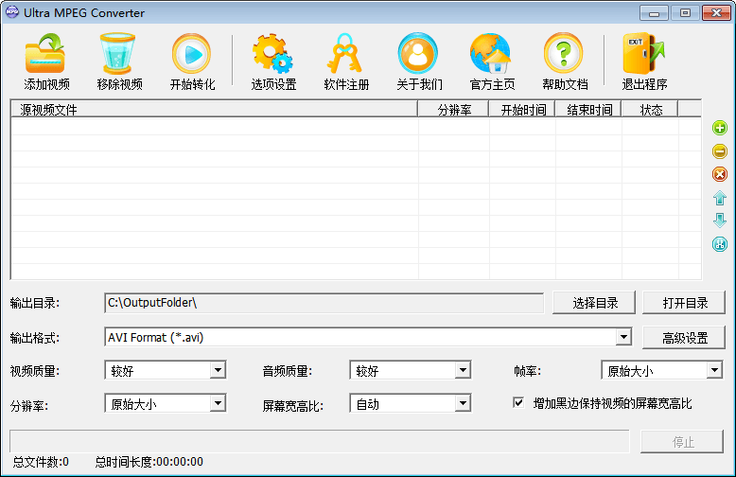Click 退出程序 exit program icon
The width and height of the screenshot is (736, 477).
click(x=643, y=54)
